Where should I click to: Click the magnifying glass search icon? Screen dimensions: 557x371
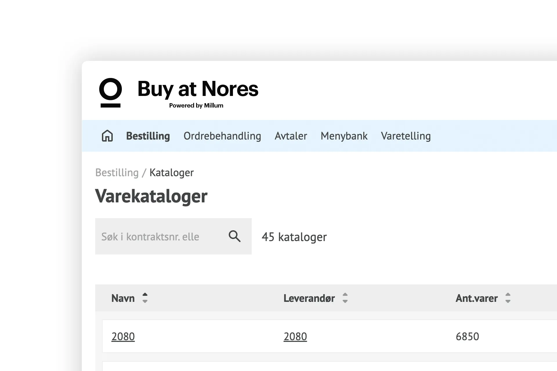pyautogui.click(x=234, y=236)
